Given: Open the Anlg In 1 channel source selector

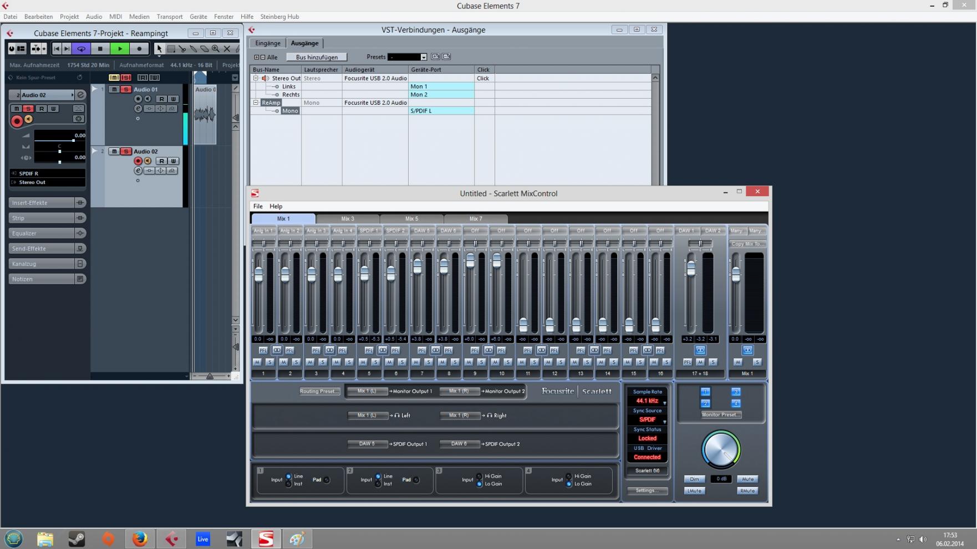Looking at the screenshot, I should click(x=263, y=230).
